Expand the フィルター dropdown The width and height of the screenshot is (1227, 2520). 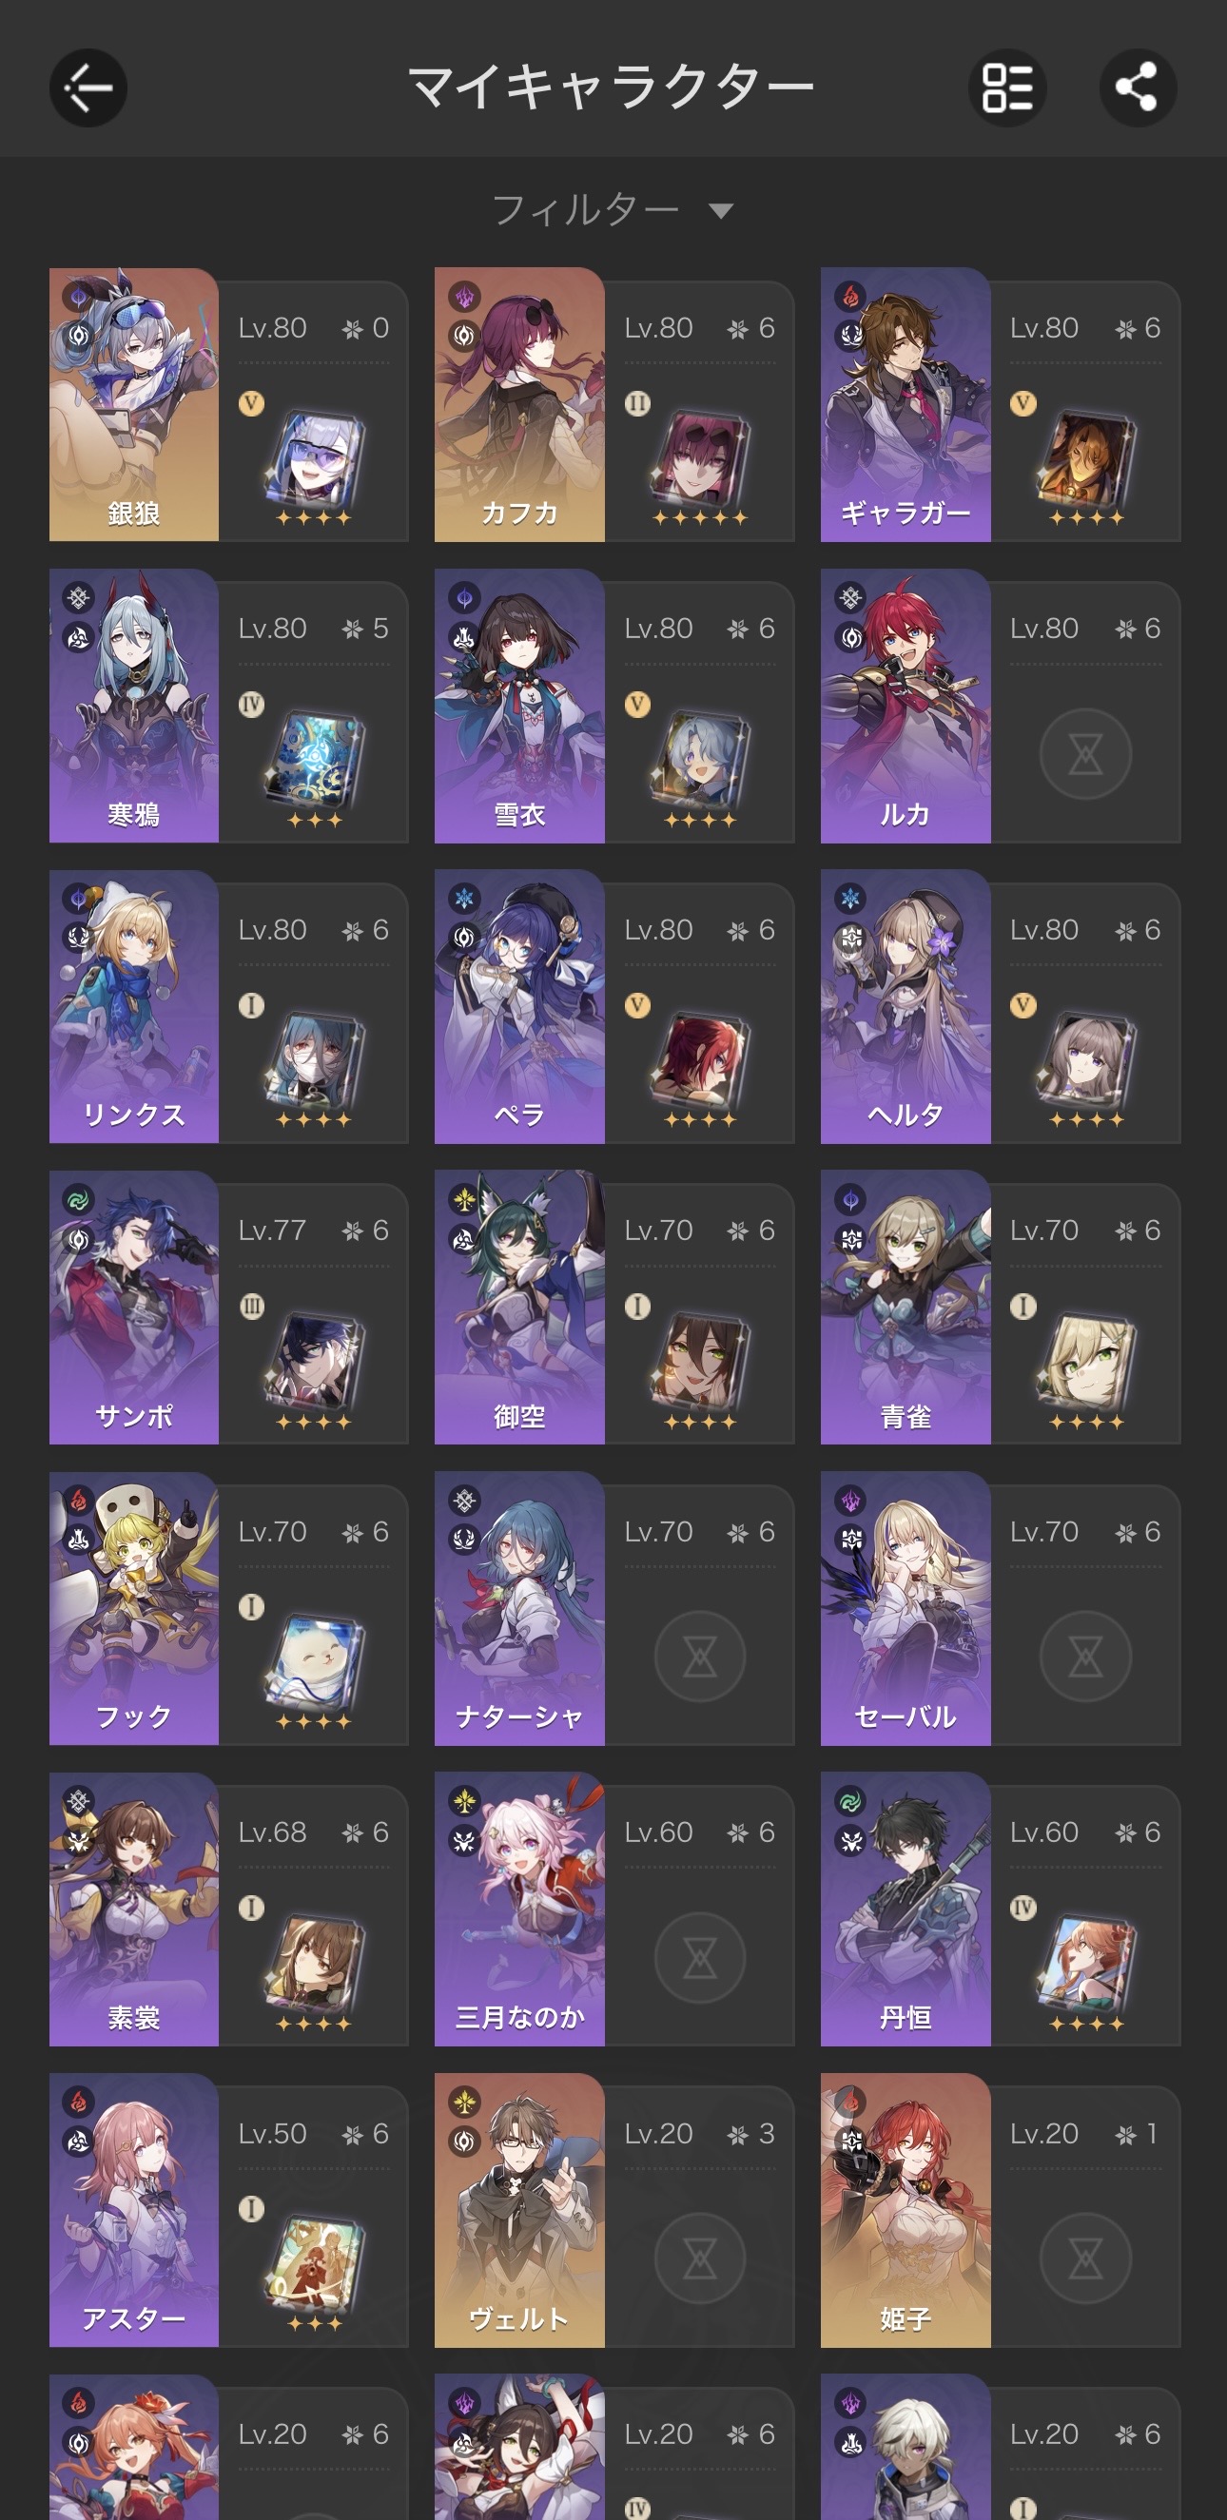[x=613, y=210]
